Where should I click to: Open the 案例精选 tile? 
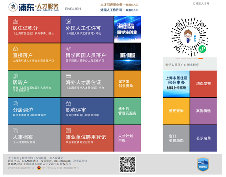coord(204,111)
